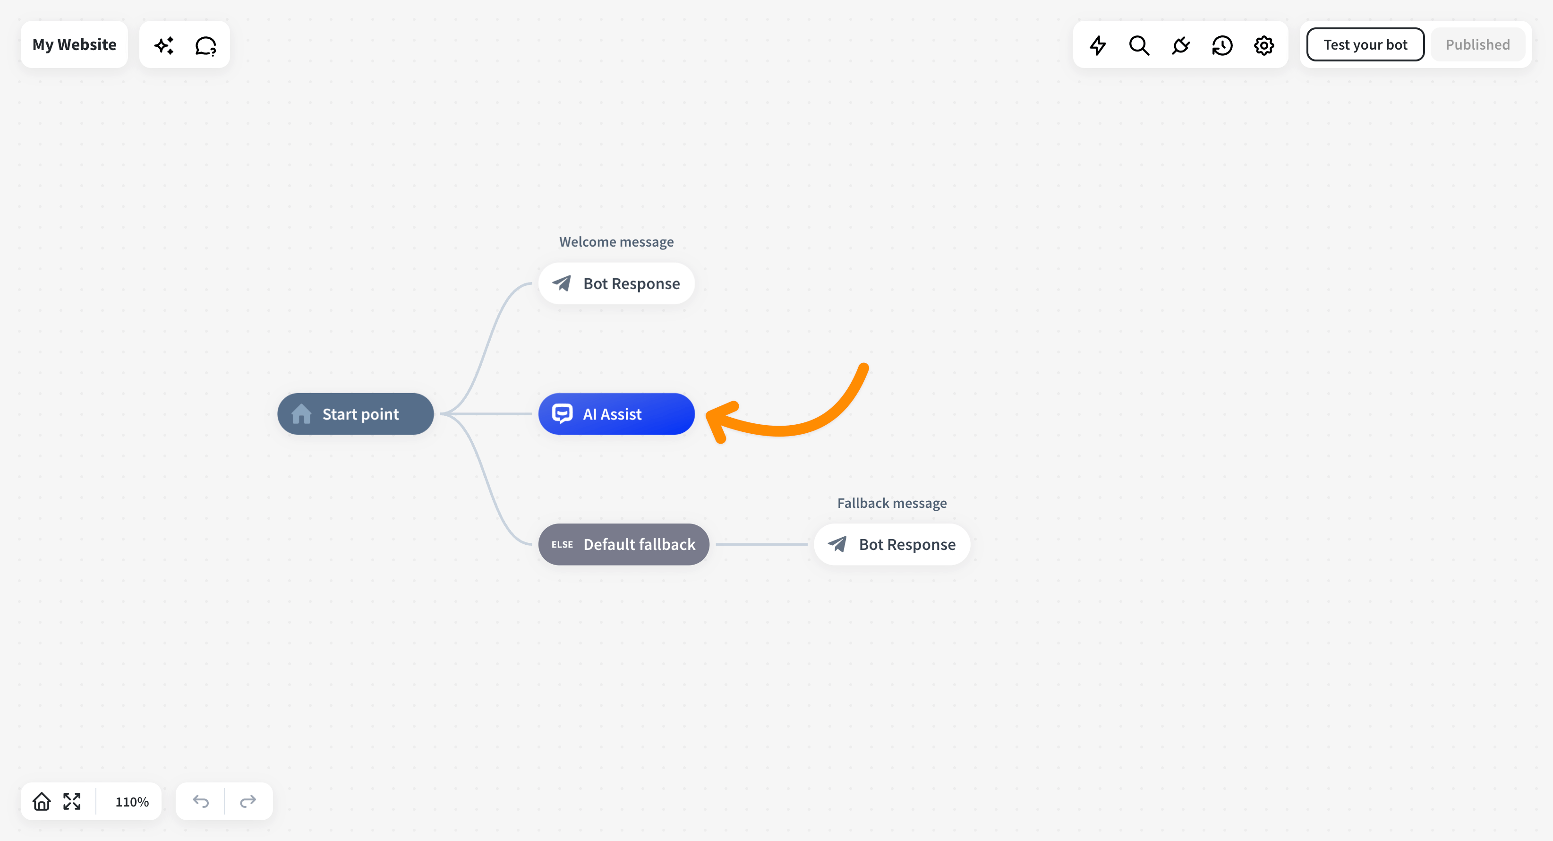Click the AI sparkles icon

point(164,45)
